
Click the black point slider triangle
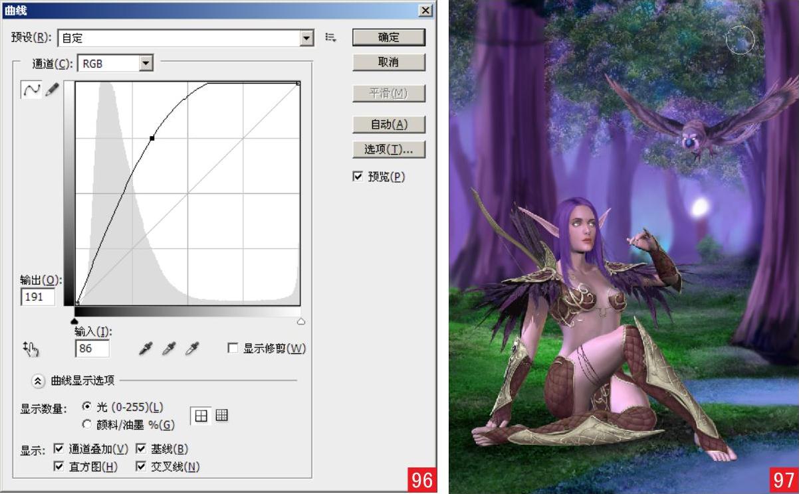tap(74, 321)
